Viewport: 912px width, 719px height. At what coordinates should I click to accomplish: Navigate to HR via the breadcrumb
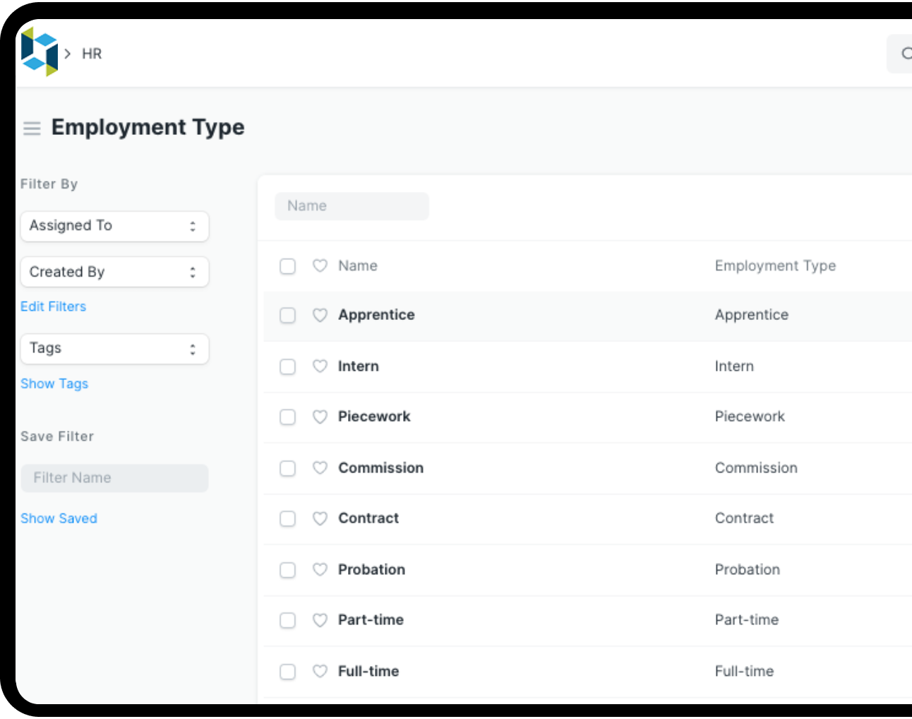coord(90,53)
